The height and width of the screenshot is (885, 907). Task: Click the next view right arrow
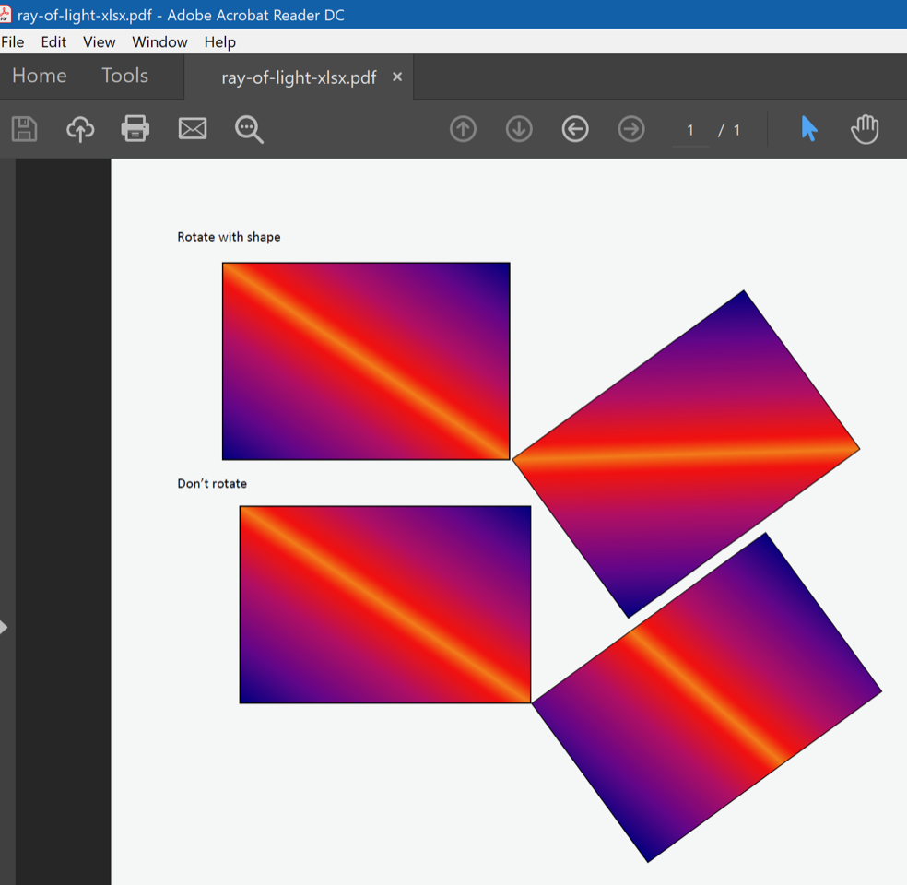pos(631,129)
